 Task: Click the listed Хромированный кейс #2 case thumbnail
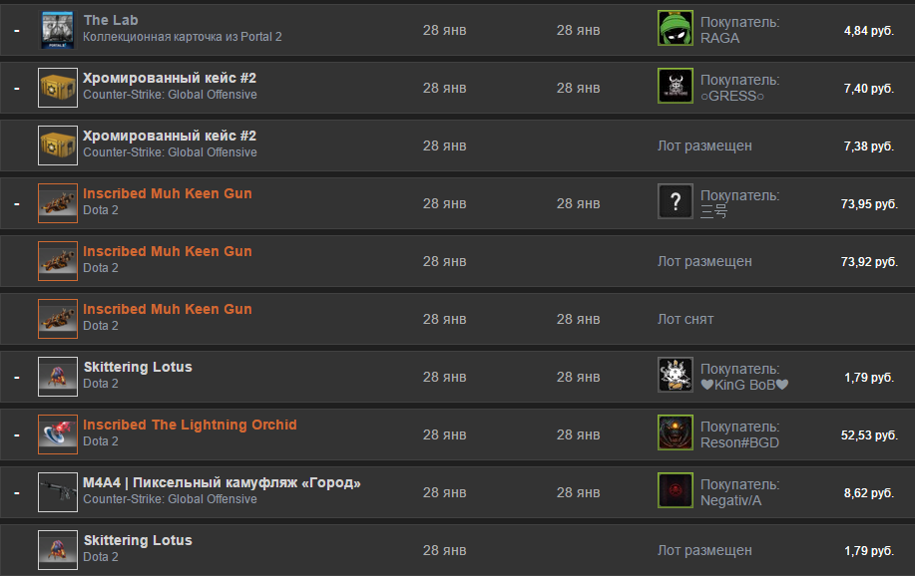[58, 145]
